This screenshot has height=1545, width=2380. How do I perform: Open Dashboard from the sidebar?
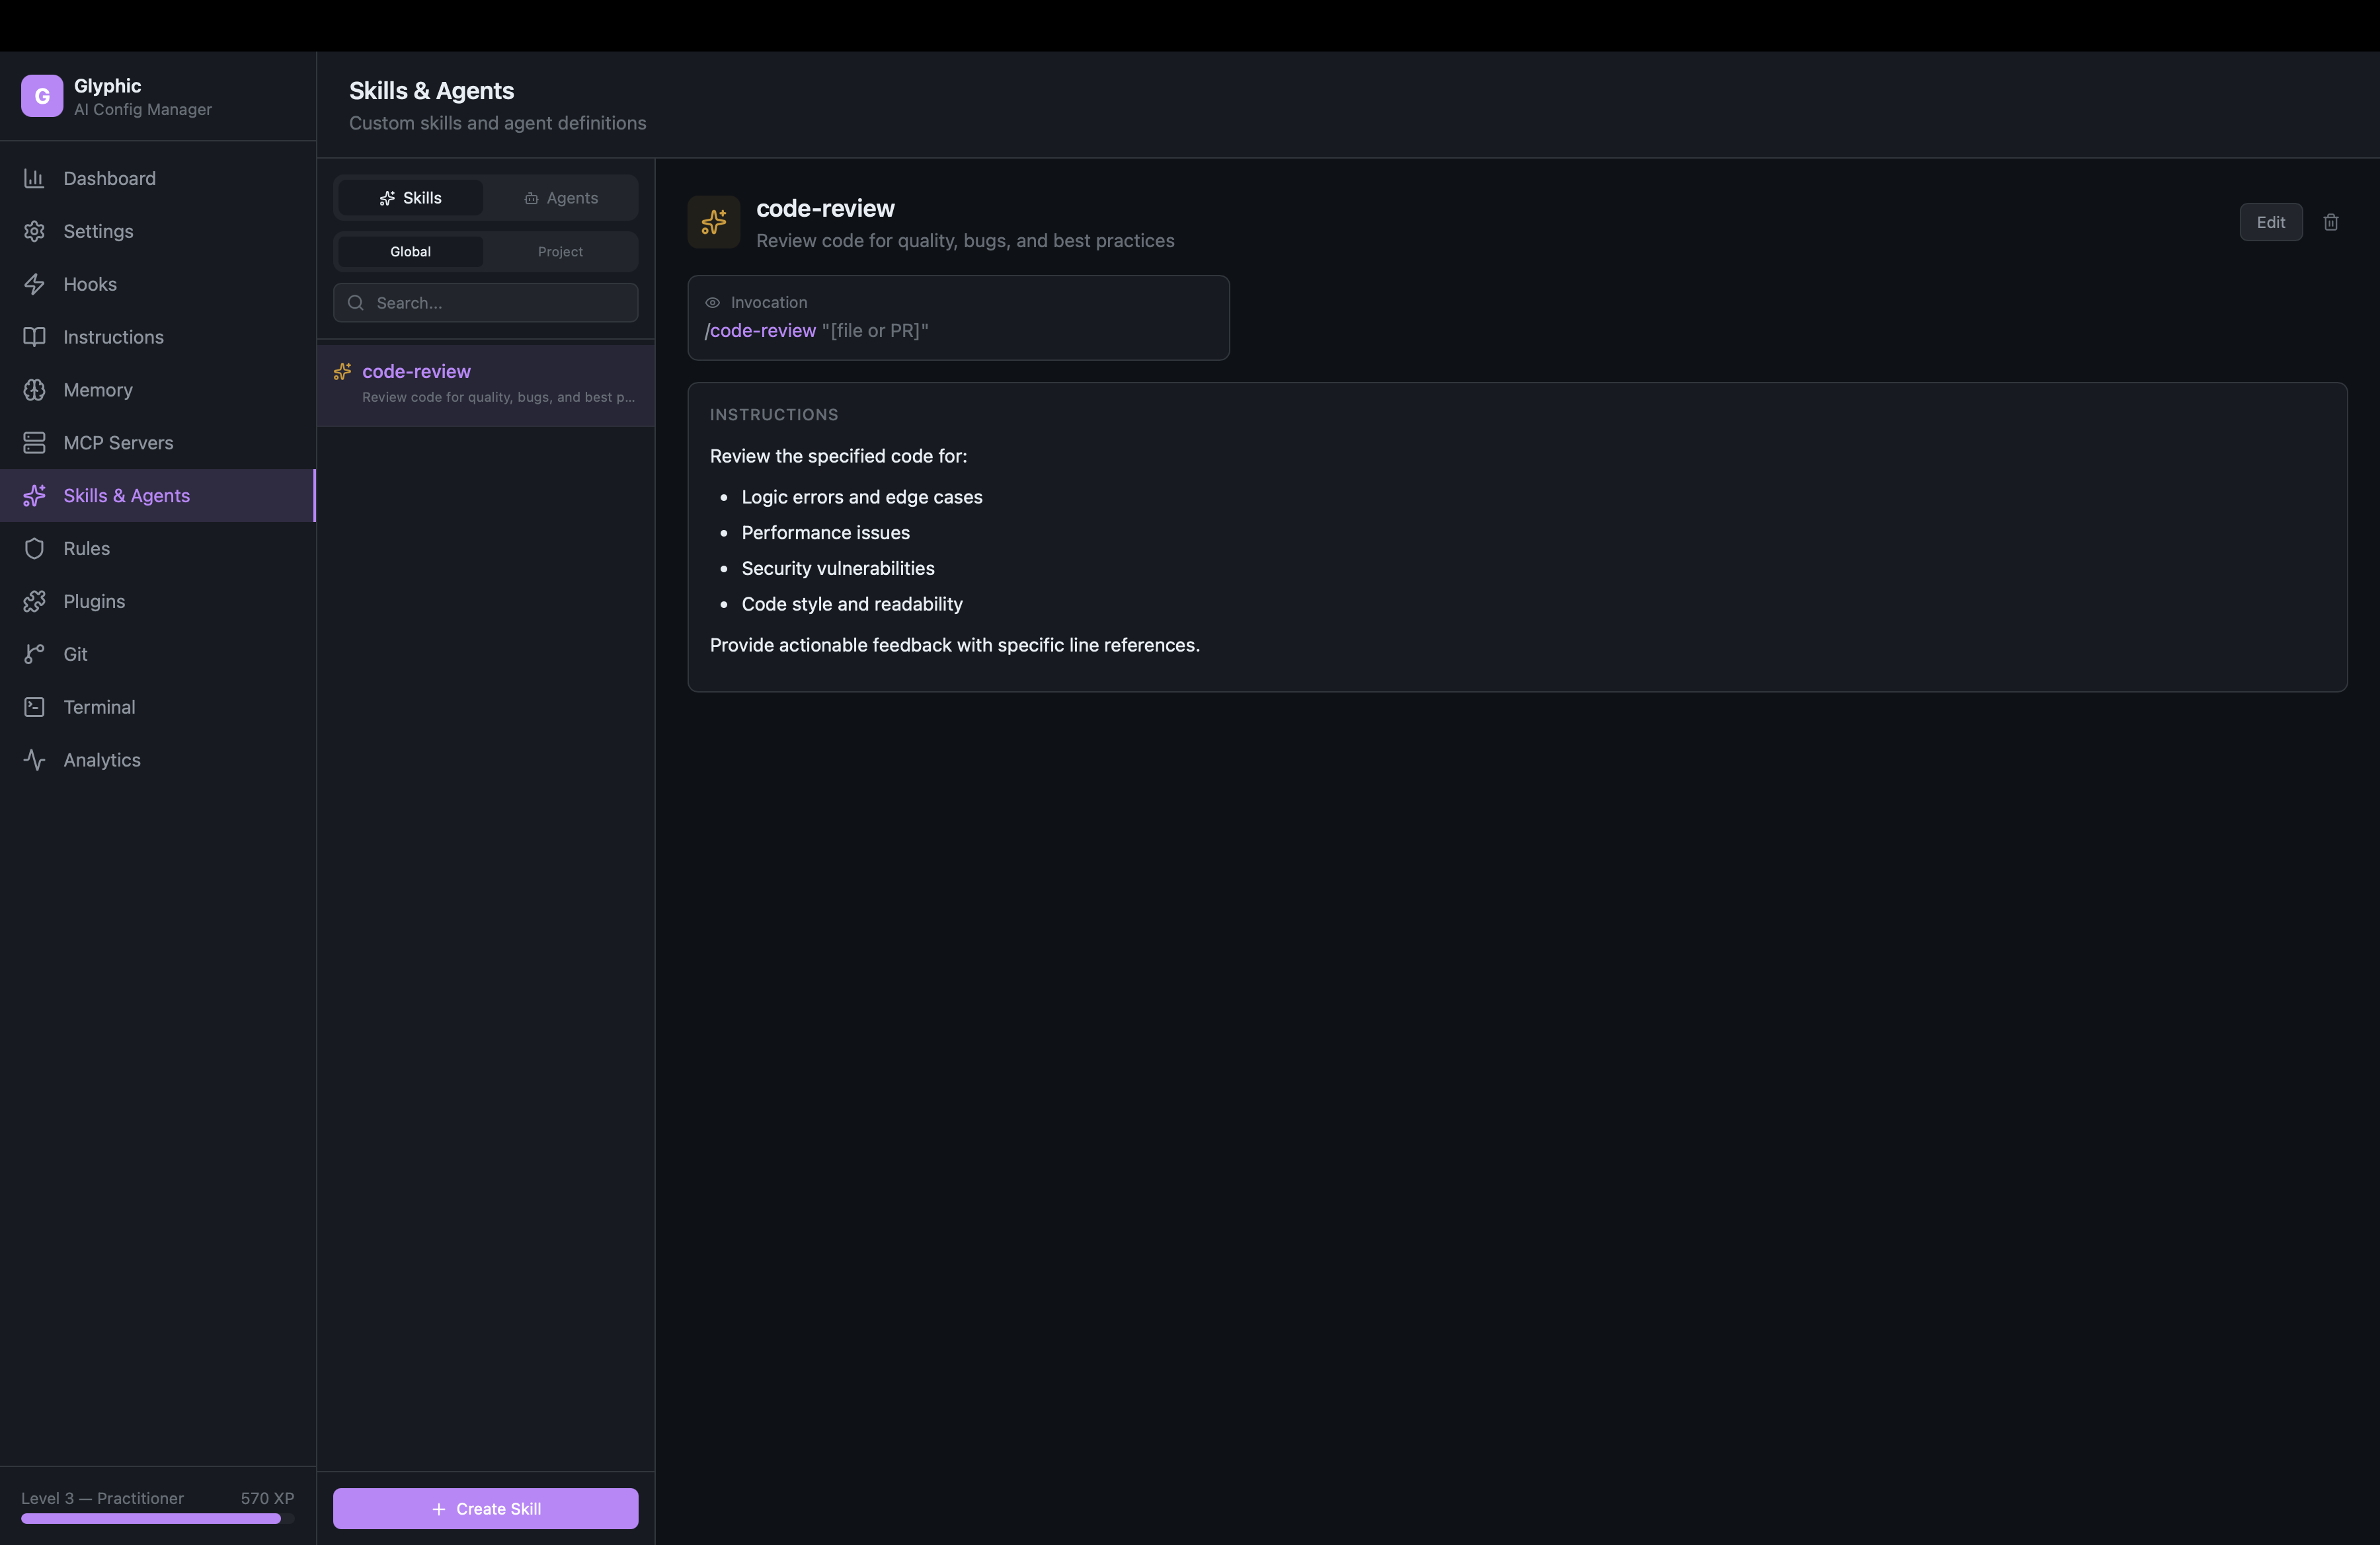(109, 178)
